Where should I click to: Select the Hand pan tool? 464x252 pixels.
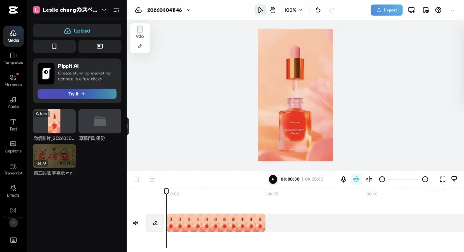coord(273,10)
